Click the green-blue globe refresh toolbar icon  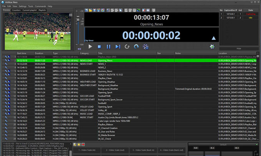click(138, 10)
